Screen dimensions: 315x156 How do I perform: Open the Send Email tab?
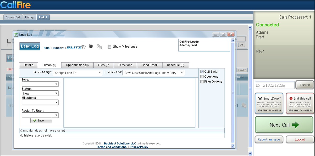pyautogui.click(x=150, y=65)
